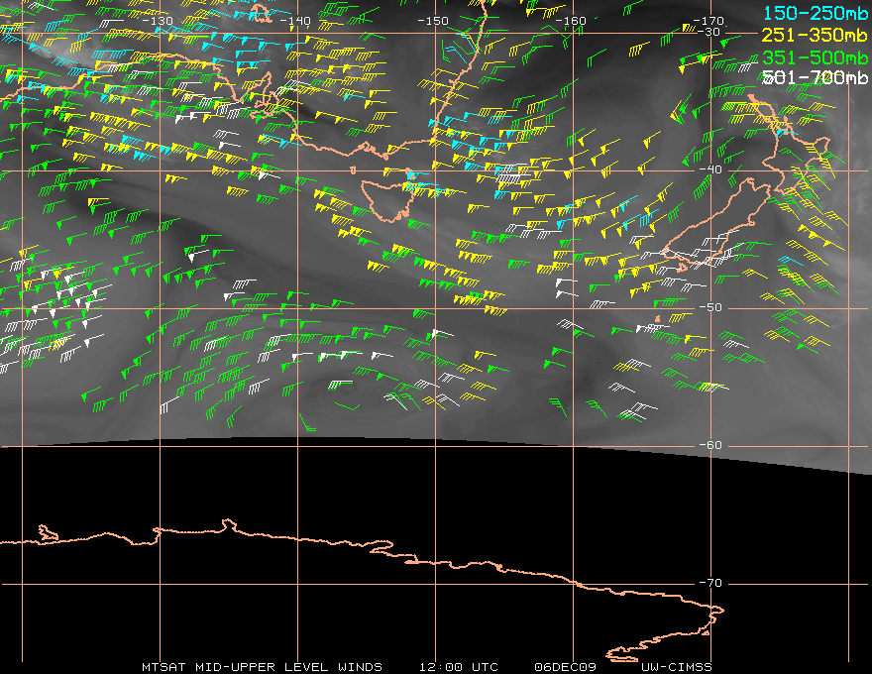
Task: Click the -70 latitude label
Action: click(709, 583)
